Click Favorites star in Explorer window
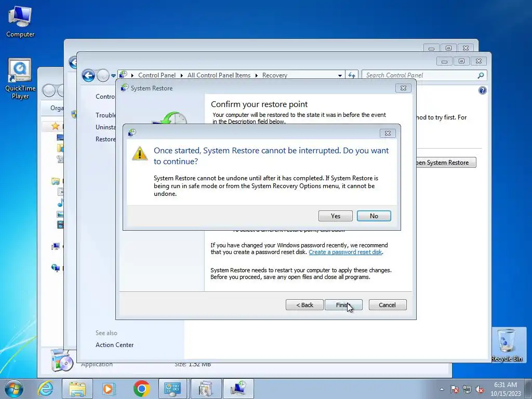 [x=55, y=126]
